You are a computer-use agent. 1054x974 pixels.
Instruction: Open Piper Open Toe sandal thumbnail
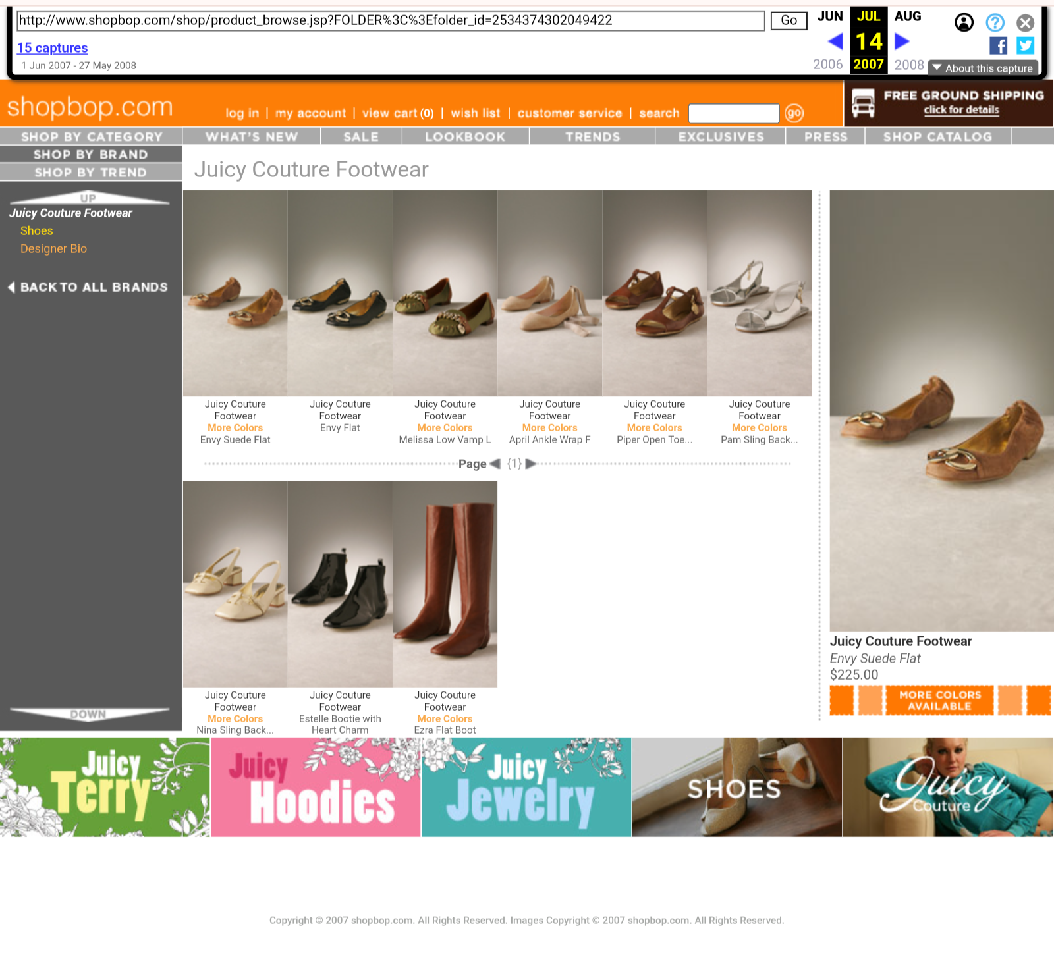click(654, 293)
